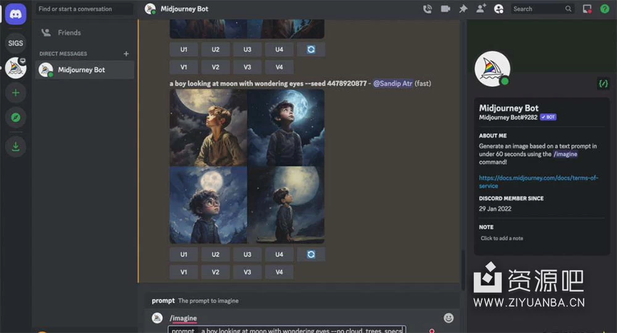The width and height of the screenshot is (617, 333).
Task: Toggle user profile panel icon
Action: pos(499,9)
